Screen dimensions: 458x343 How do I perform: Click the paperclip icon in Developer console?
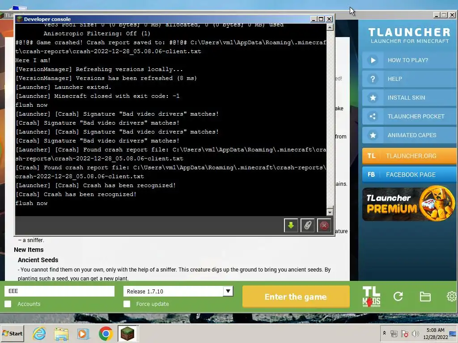point(307,226)
